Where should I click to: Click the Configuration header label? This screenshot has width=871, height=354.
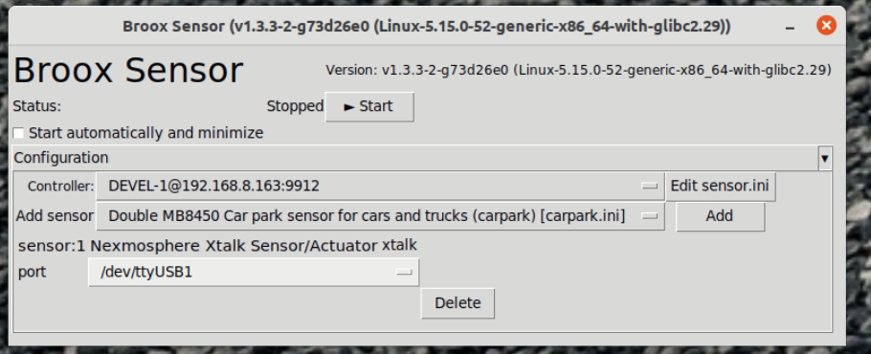coord(61,158)
